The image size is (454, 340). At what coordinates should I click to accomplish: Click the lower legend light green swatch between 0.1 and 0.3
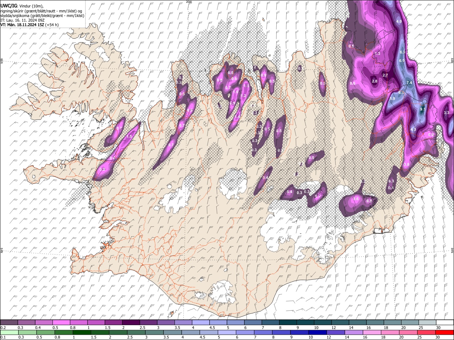click(x=9, y=332)
